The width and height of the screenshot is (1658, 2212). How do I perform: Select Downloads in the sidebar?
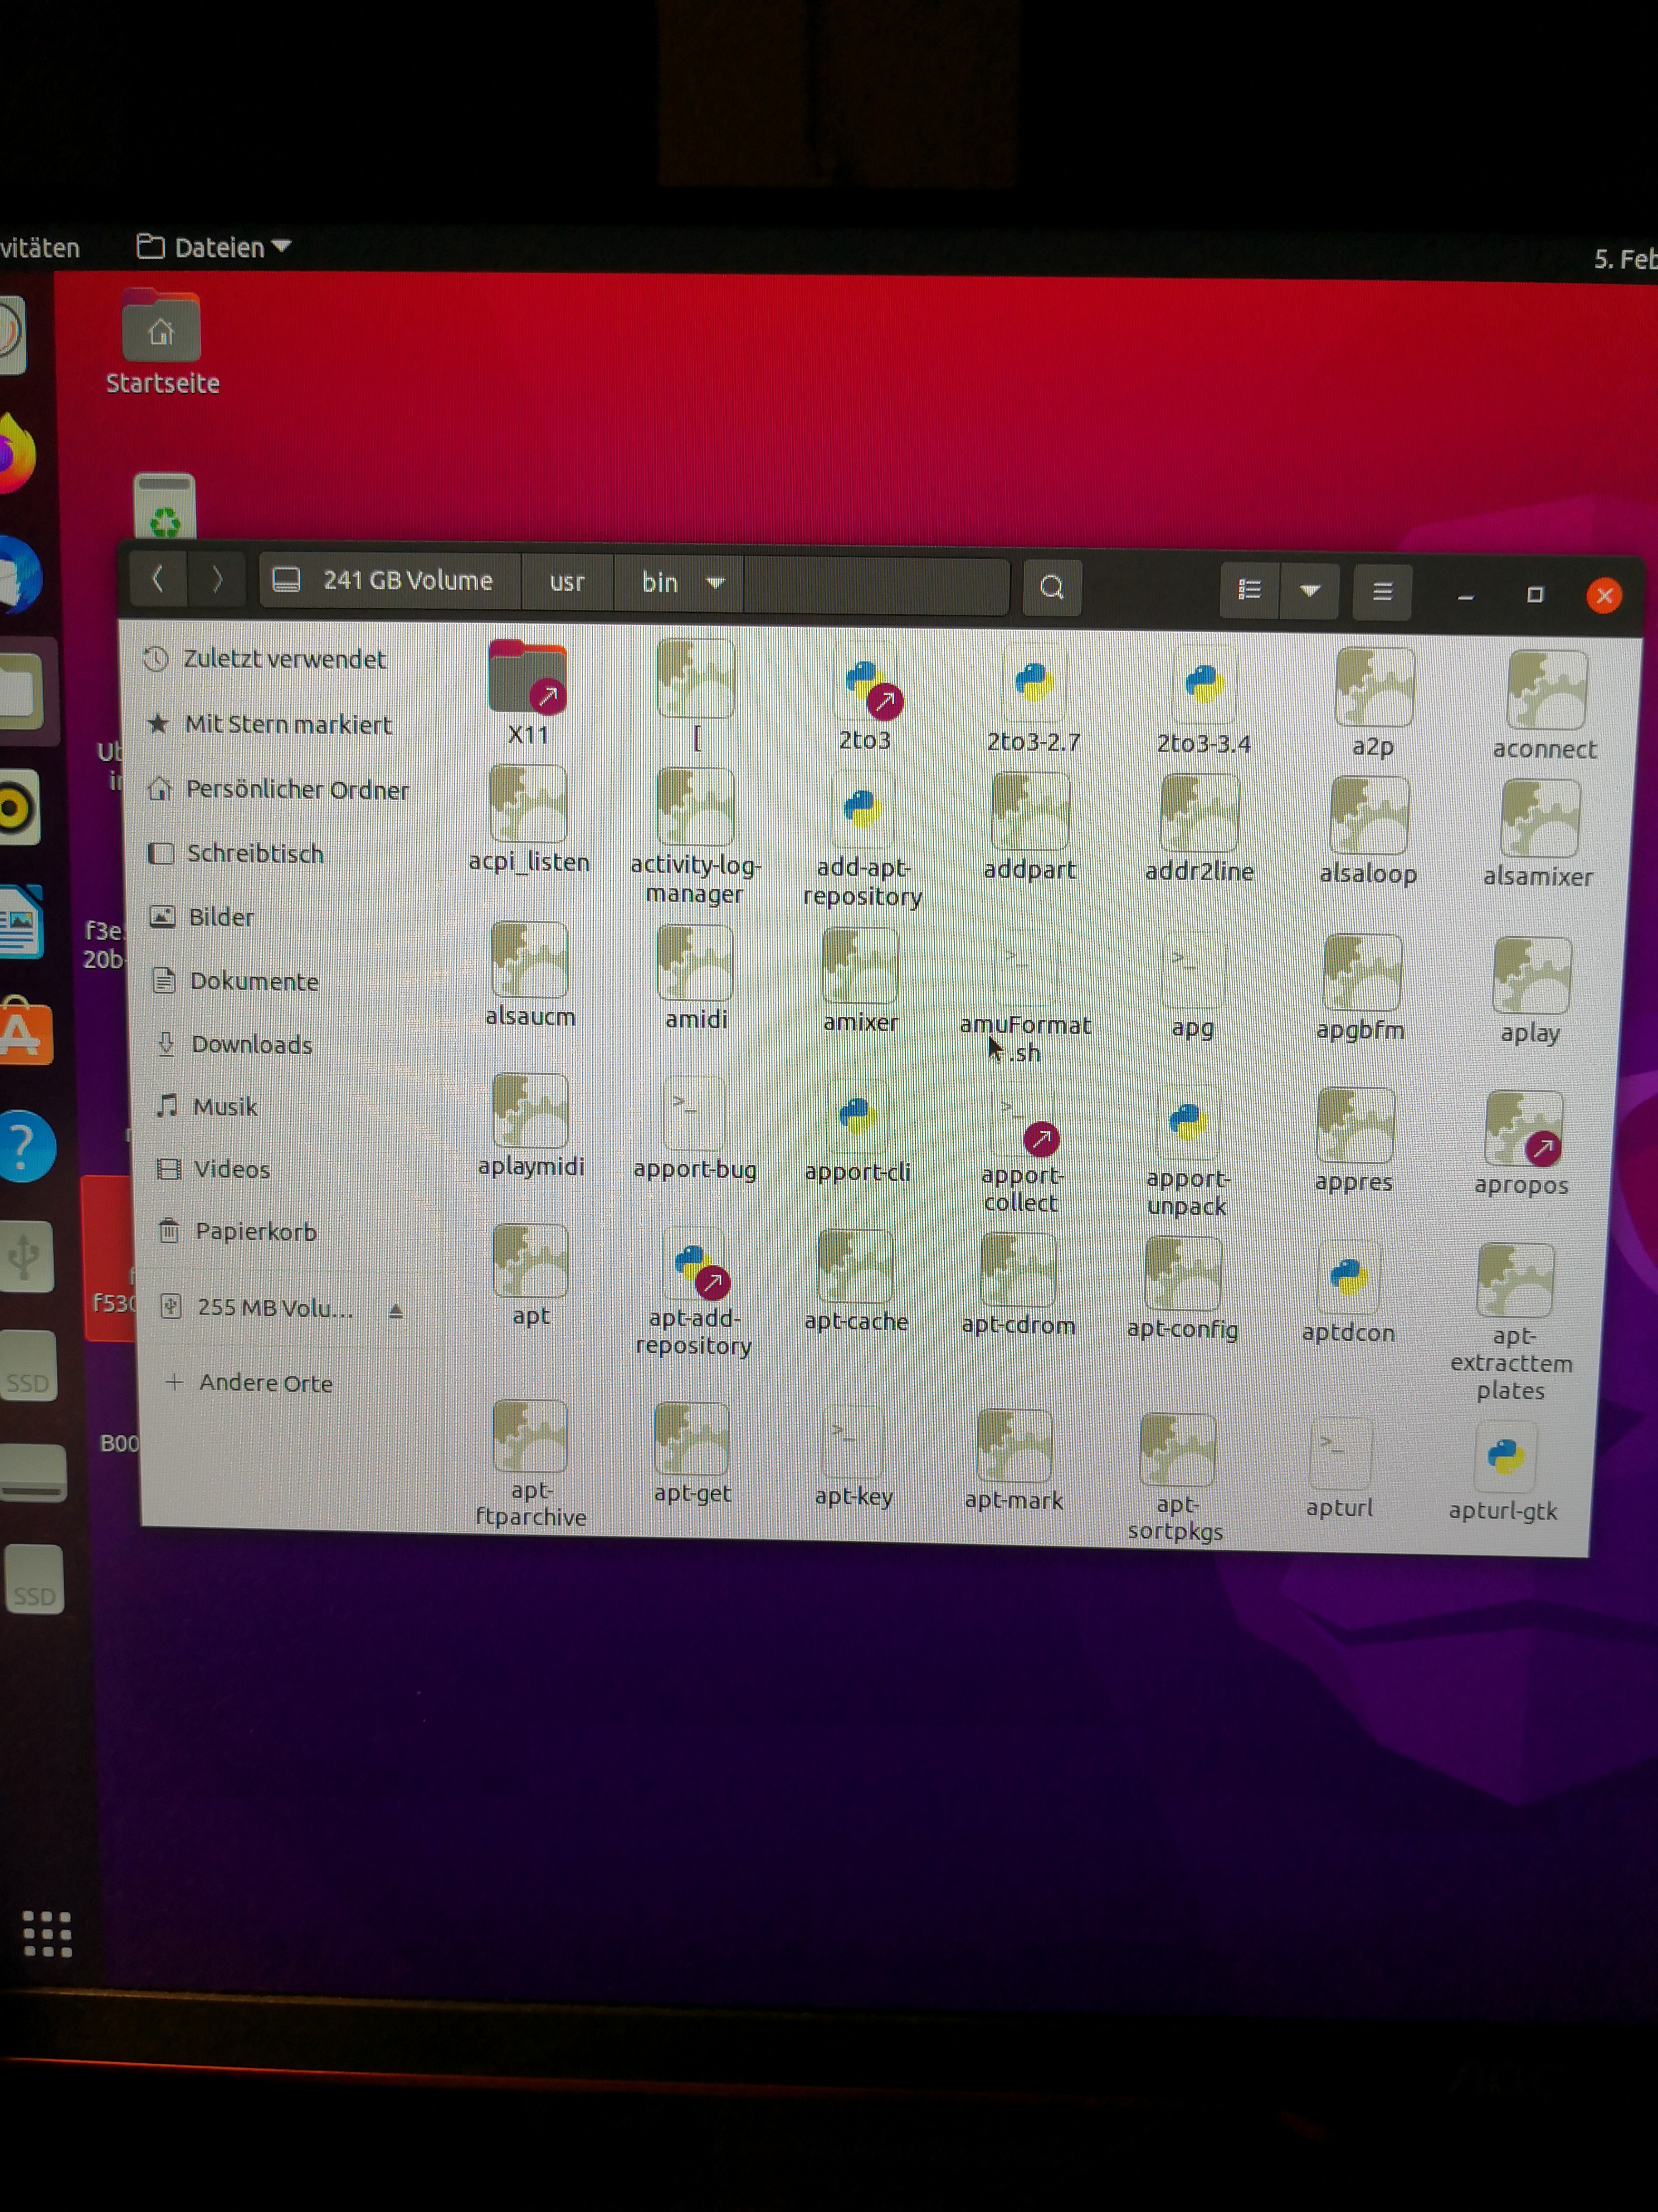pos(251,1044)
